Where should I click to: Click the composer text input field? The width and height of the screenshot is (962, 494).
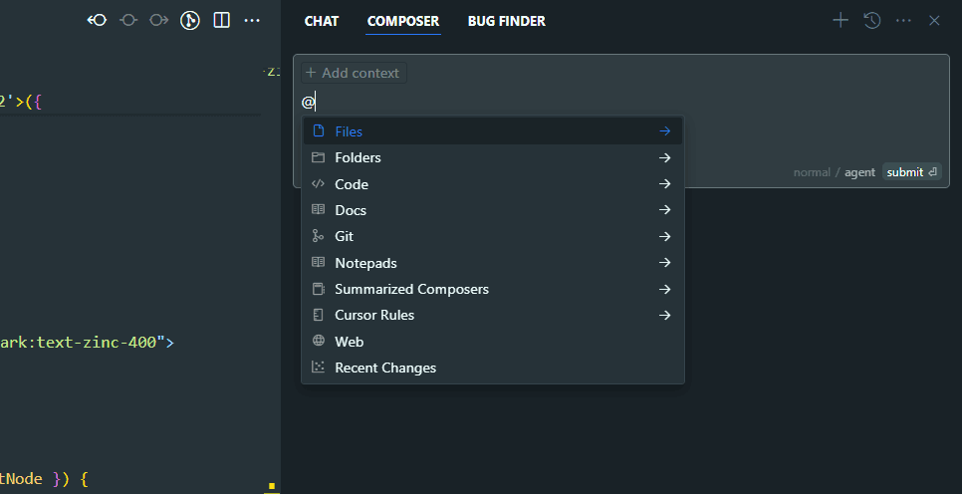click(x=617, y=102)
